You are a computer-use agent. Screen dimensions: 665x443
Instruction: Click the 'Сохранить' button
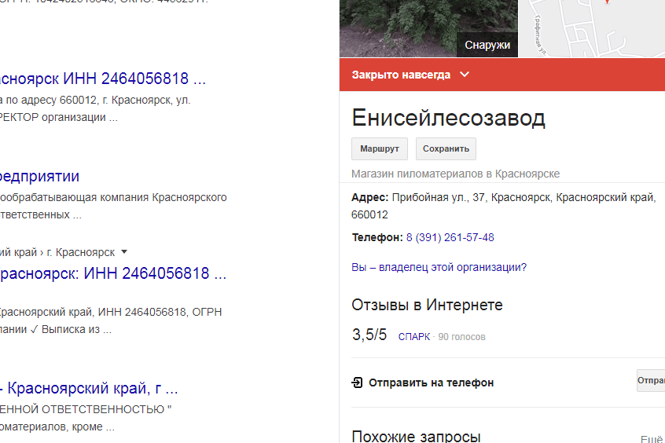446,148
